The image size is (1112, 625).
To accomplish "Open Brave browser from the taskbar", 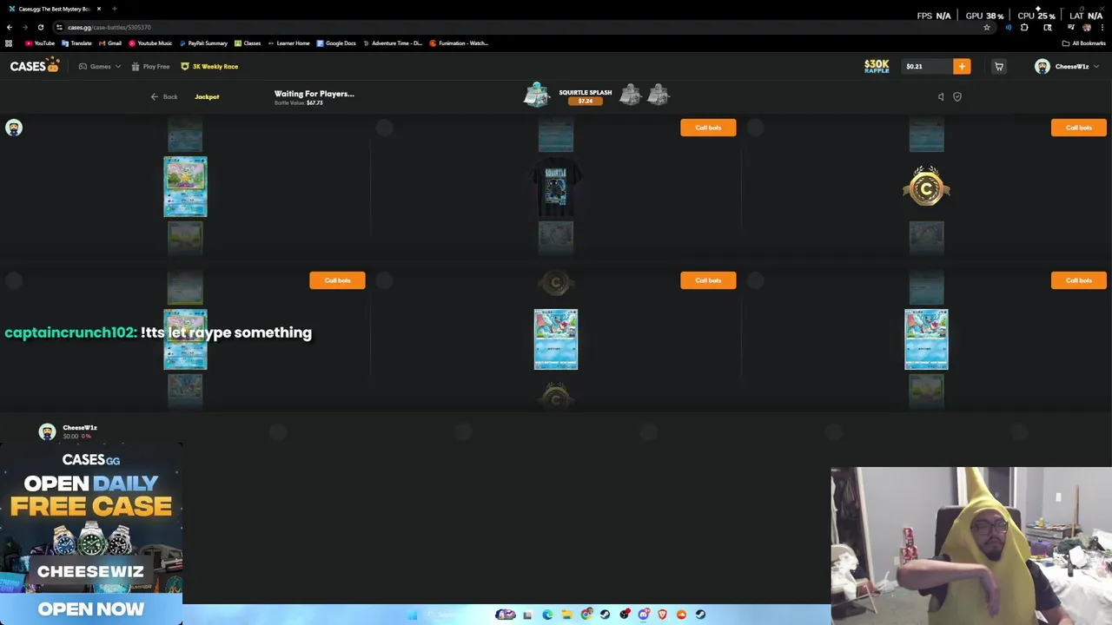I will [x=663, y=615].
